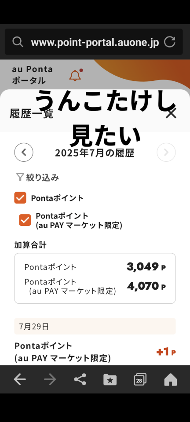Open the +1 P point history entry
This screenshot has height=422, width=190.
tap(95, 352)
